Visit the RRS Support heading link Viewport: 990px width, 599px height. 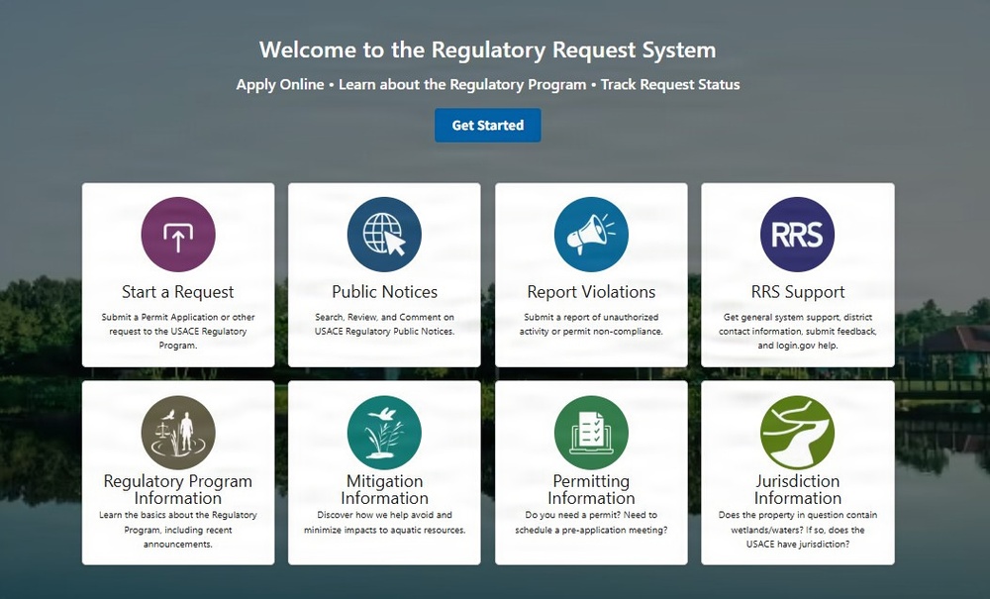pos(797,292)
